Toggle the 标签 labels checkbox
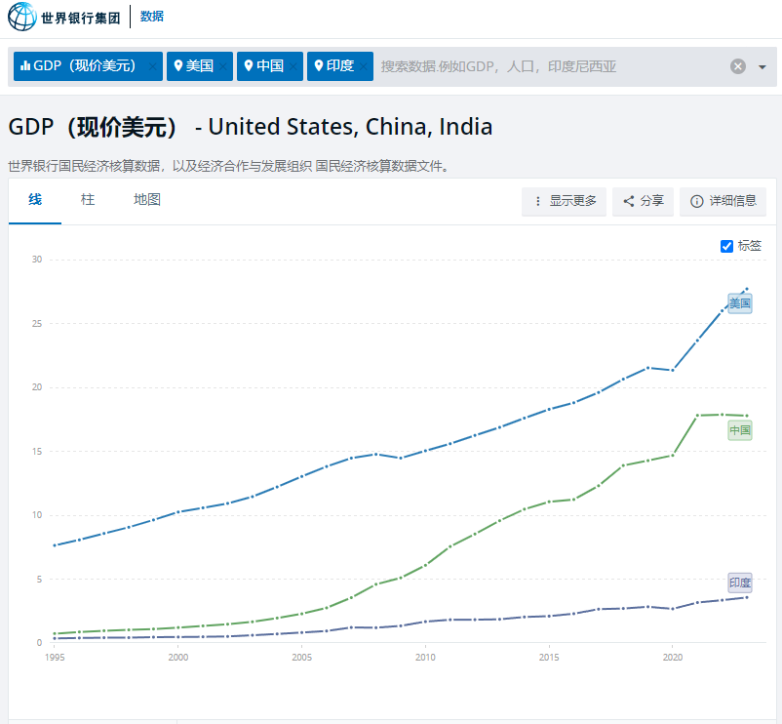 [726, 246]
